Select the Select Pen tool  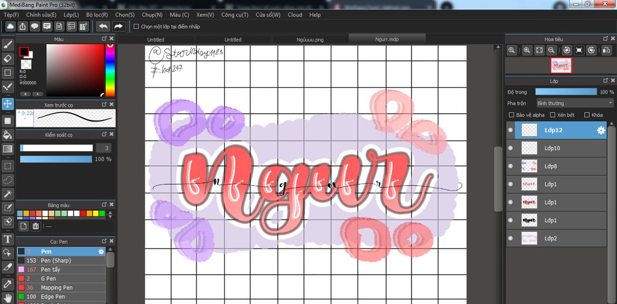click(x=7, y=208)
